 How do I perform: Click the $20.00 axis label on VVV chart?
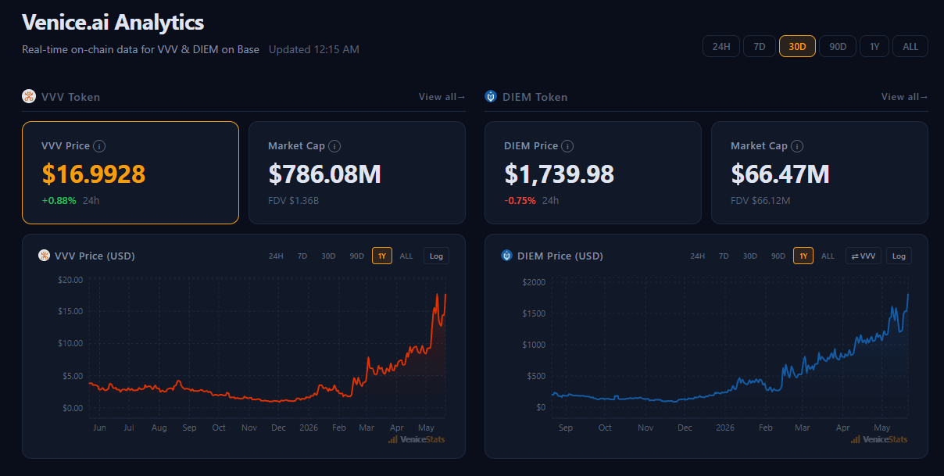(70, 280)
